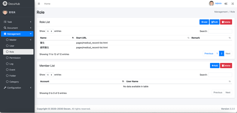Click the Edit button in Role List
The width and height of the screenshot is (237, 113).
pyautogui.click(x=214, y=22)
